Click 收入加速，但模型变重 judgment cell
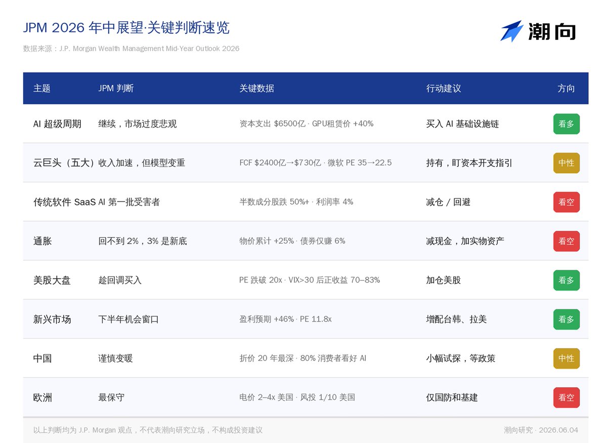607x443 pixels. [x=142, y=163]
